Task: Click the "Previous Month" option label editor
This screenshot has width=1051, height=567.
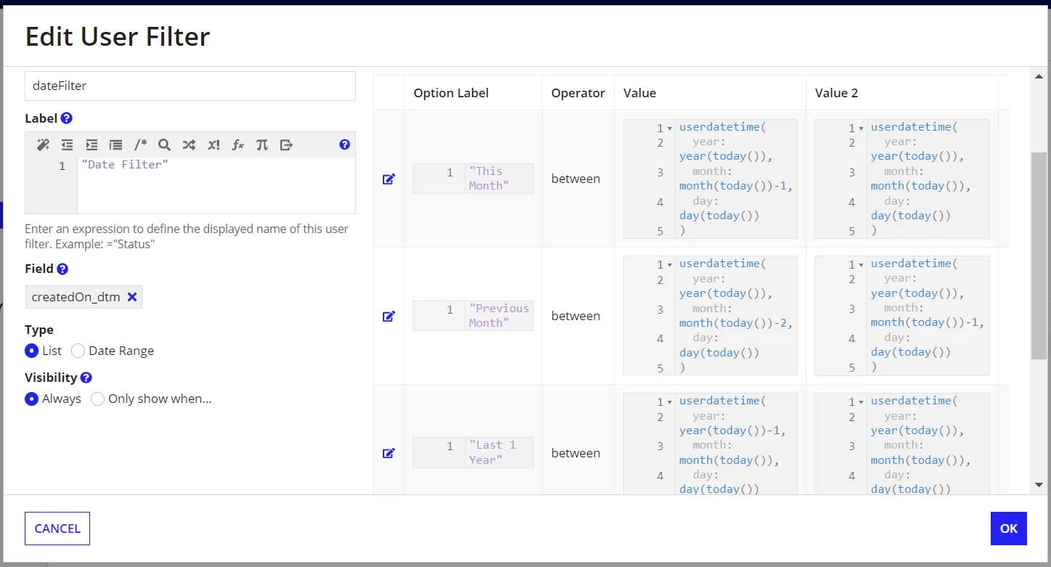Action: [473, 316]
